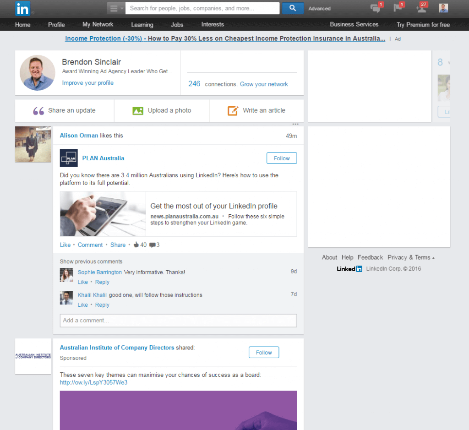The height and width of the screenshot is (430, 469).
Task: Open Get the most out of LinkedIn article
Action: coord(214,206)
